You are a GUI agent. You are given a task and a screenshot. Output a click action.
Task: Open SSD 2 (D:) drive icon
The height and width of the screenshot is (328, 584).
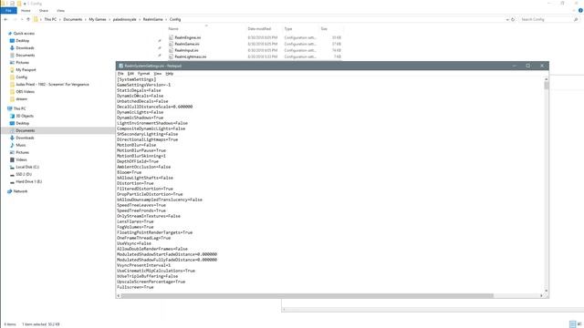(x=12, y=174)
